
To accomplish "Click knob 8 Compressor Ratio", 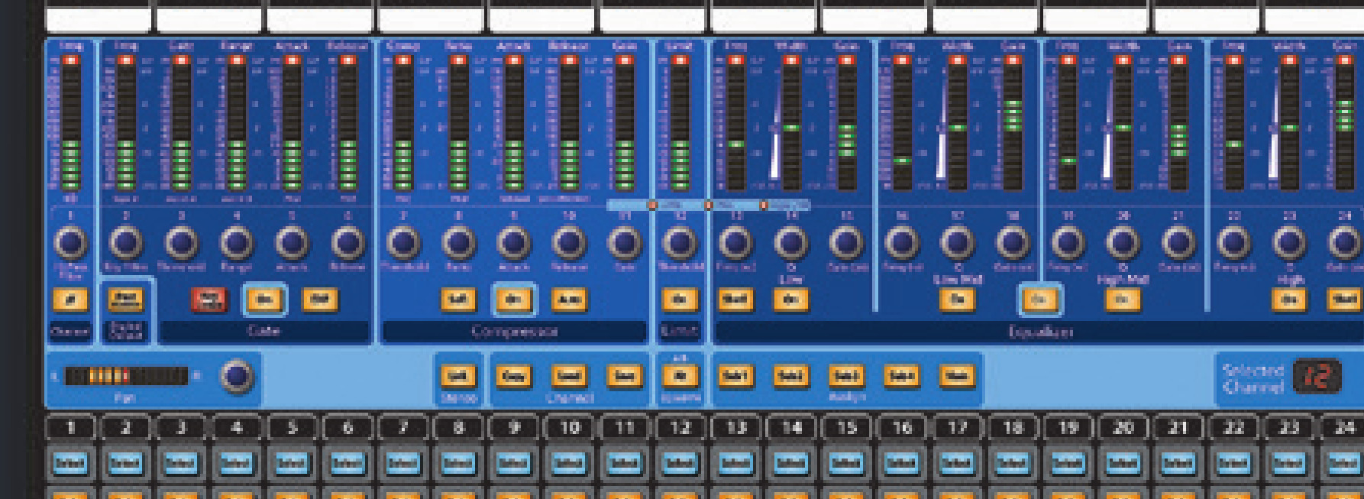I will pos(458,243).
